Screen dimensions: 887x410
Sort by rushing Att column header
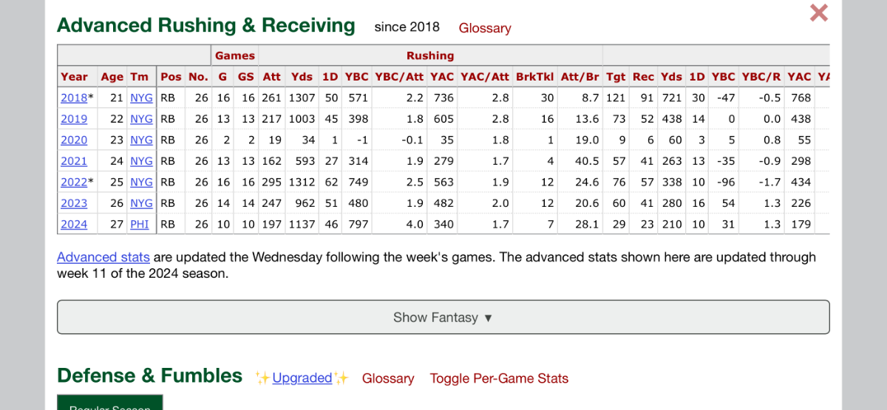[271, 77]
